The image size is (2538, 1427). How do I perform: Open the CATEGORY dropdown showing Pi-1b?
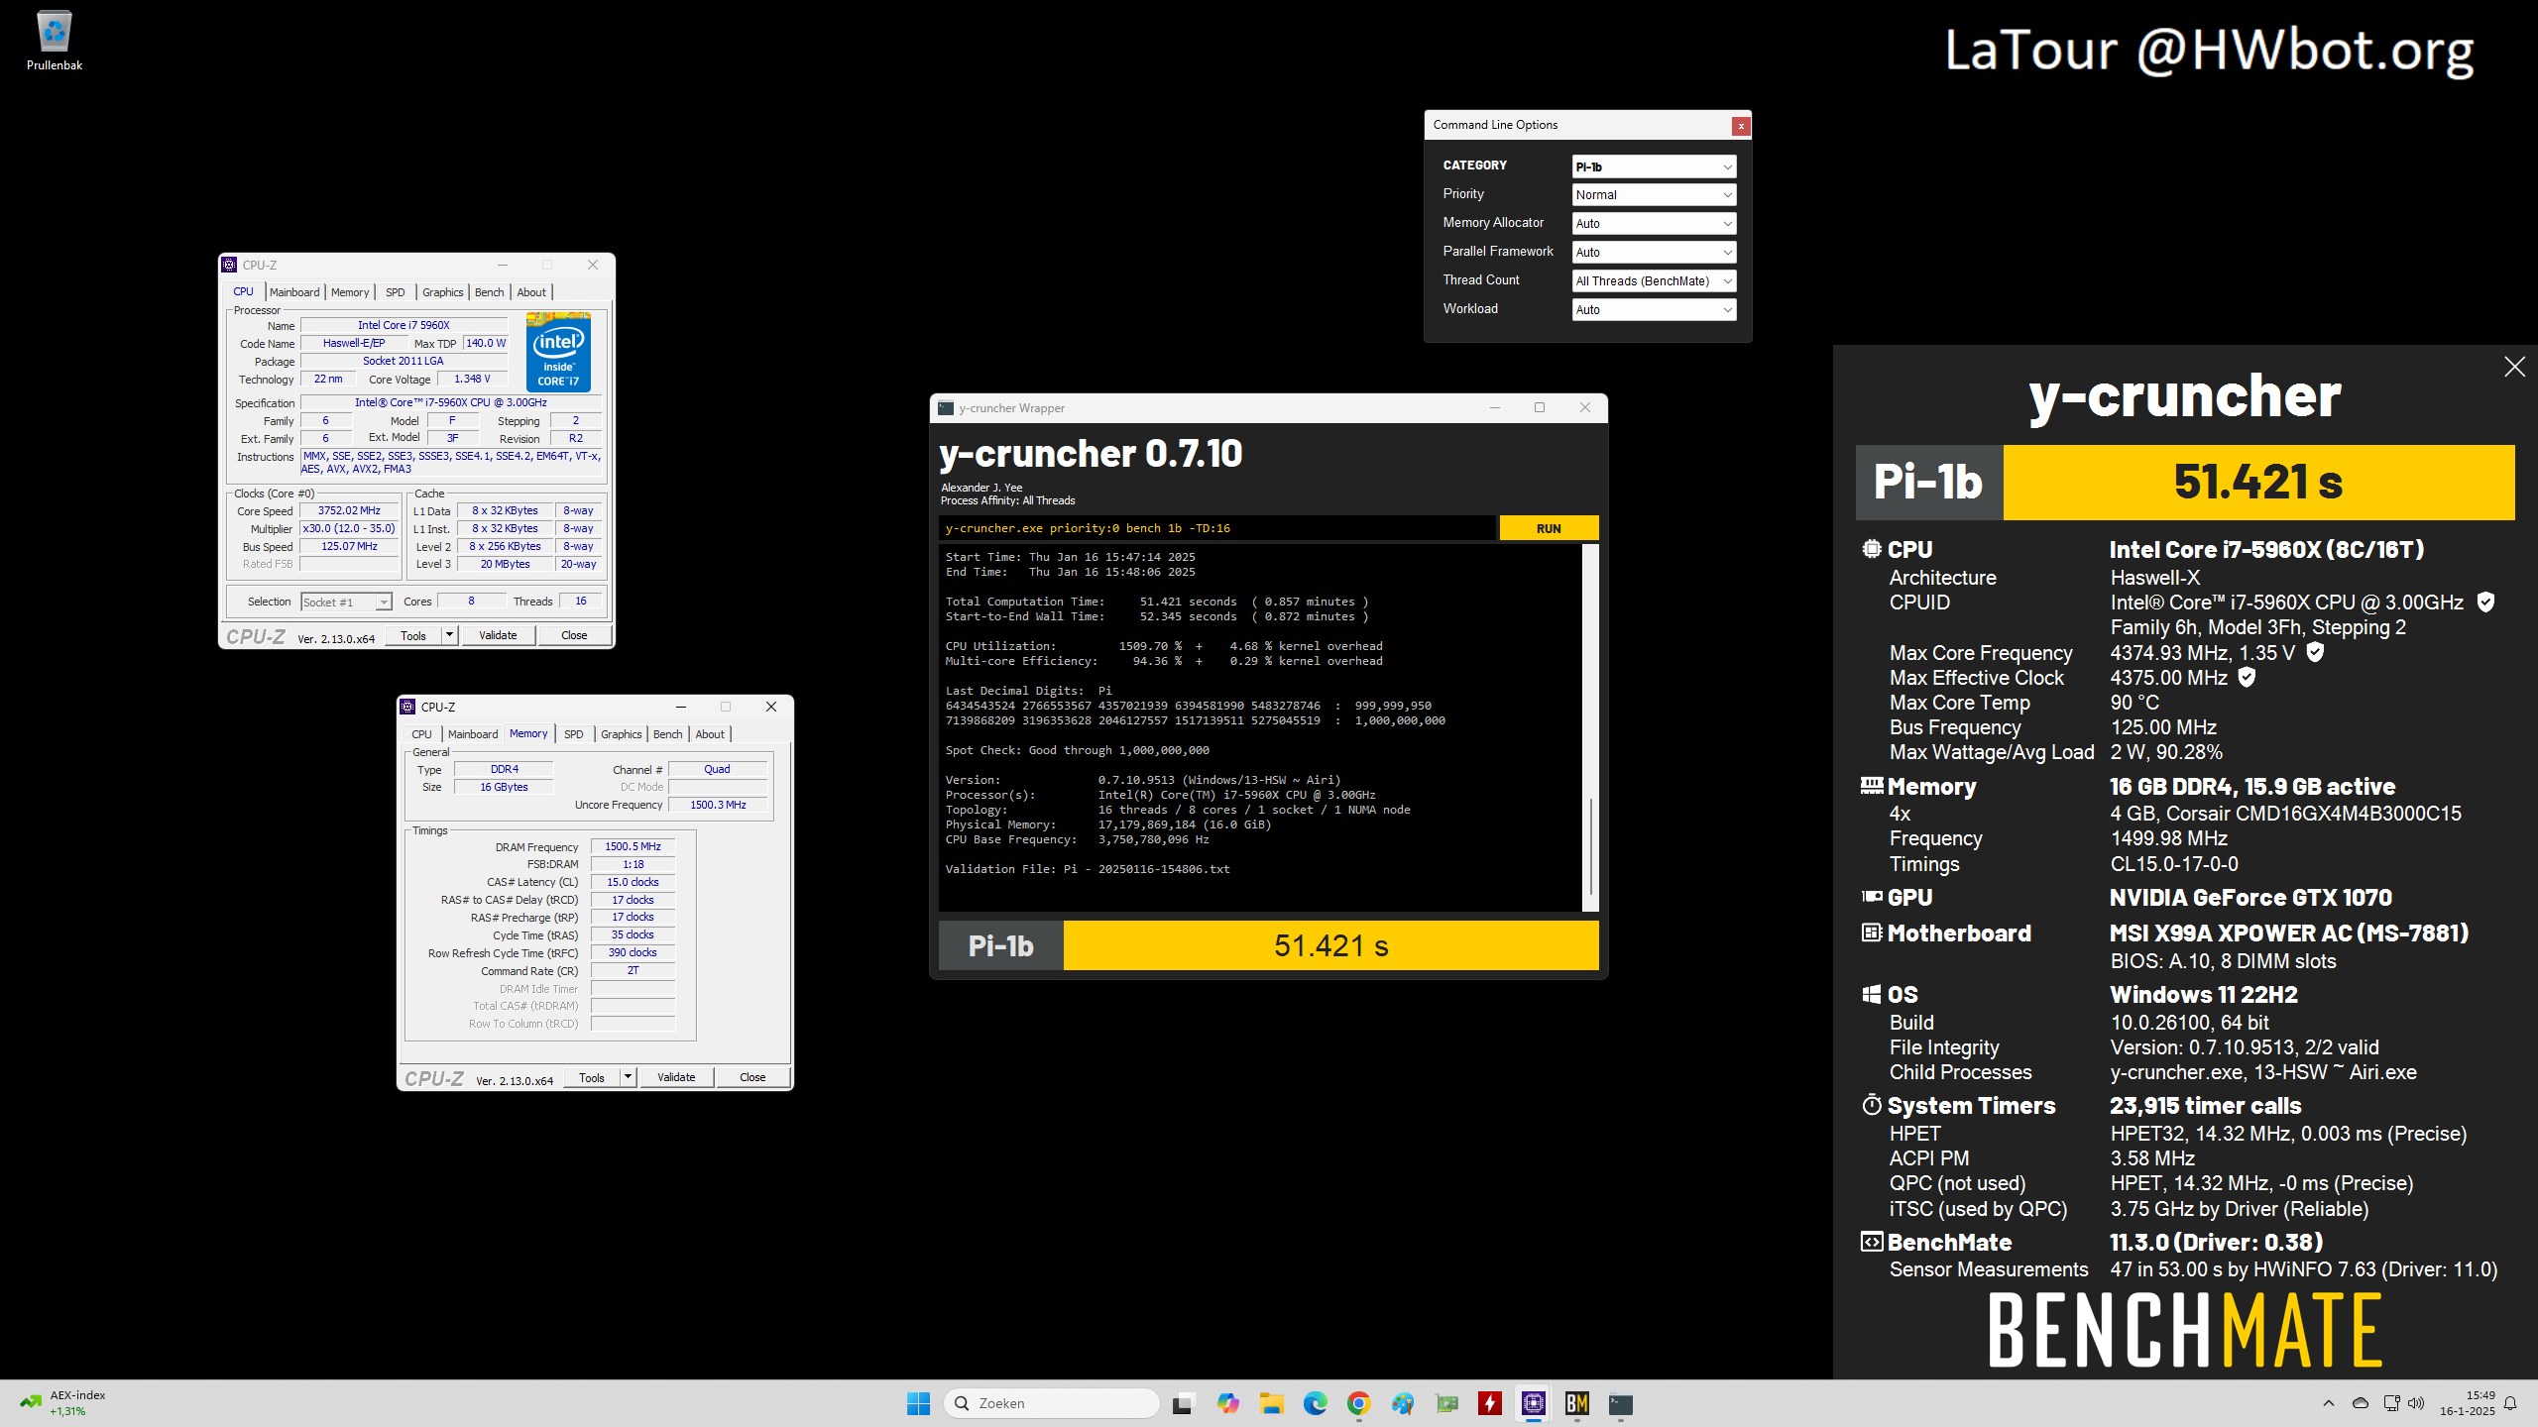(1654, 166)
